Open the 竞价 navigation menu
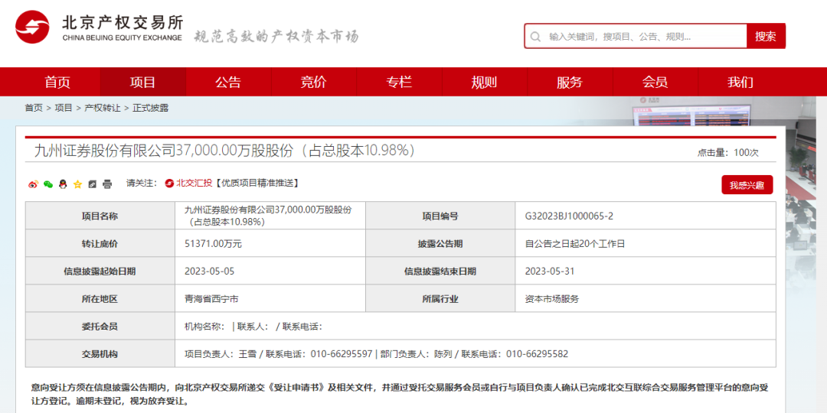827x413 pixels. pos(314,82)
